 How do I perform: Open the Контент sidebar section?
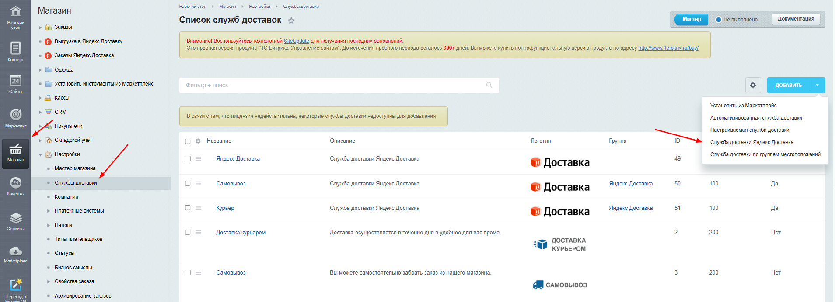click(x=16, y=51)
